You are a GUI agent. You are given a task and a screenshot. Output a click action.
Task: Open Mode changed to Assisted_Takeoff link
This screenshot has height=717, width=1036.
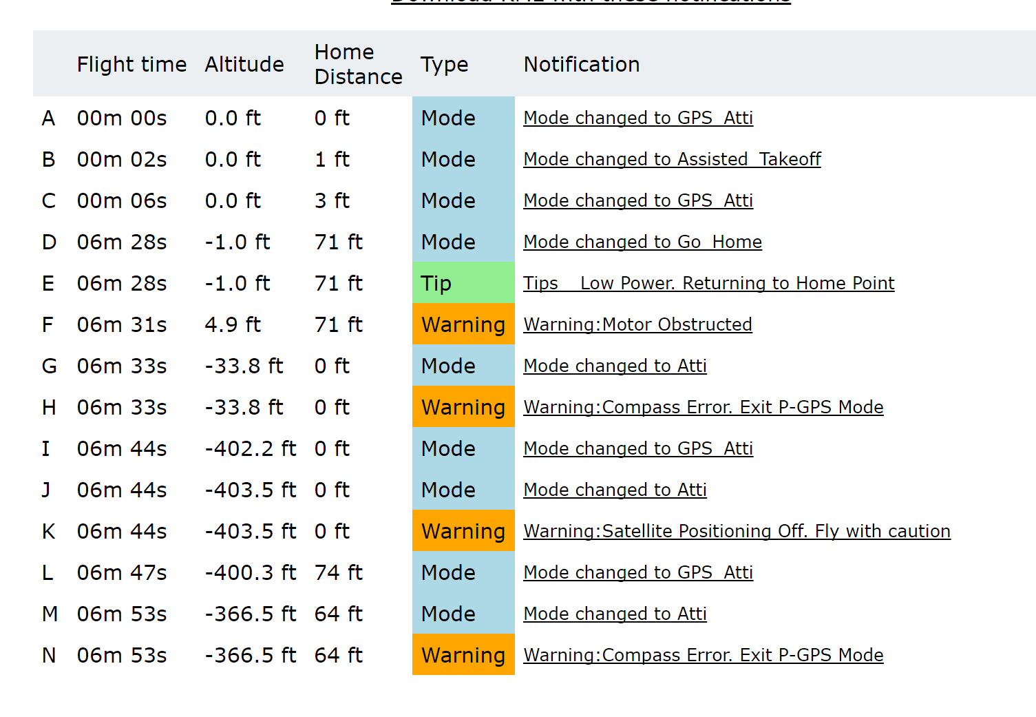(x=672, y=159)
